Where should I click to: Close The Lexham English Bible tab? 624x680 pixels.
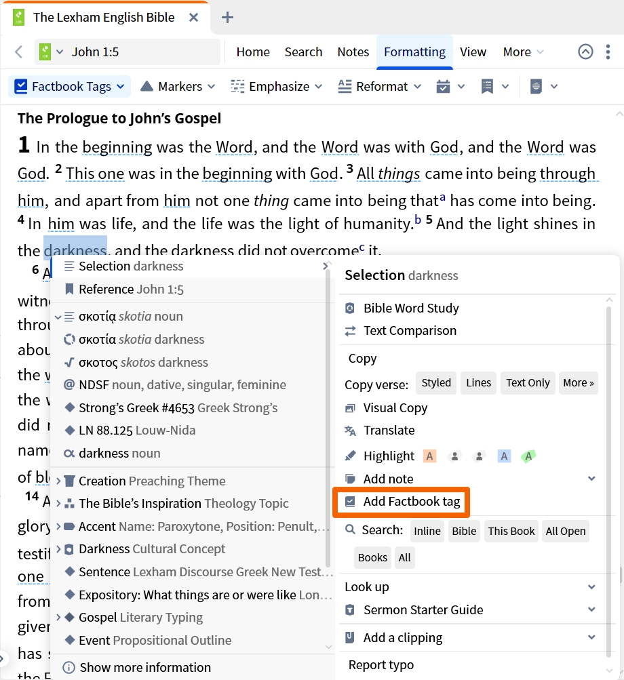(193, 18)
